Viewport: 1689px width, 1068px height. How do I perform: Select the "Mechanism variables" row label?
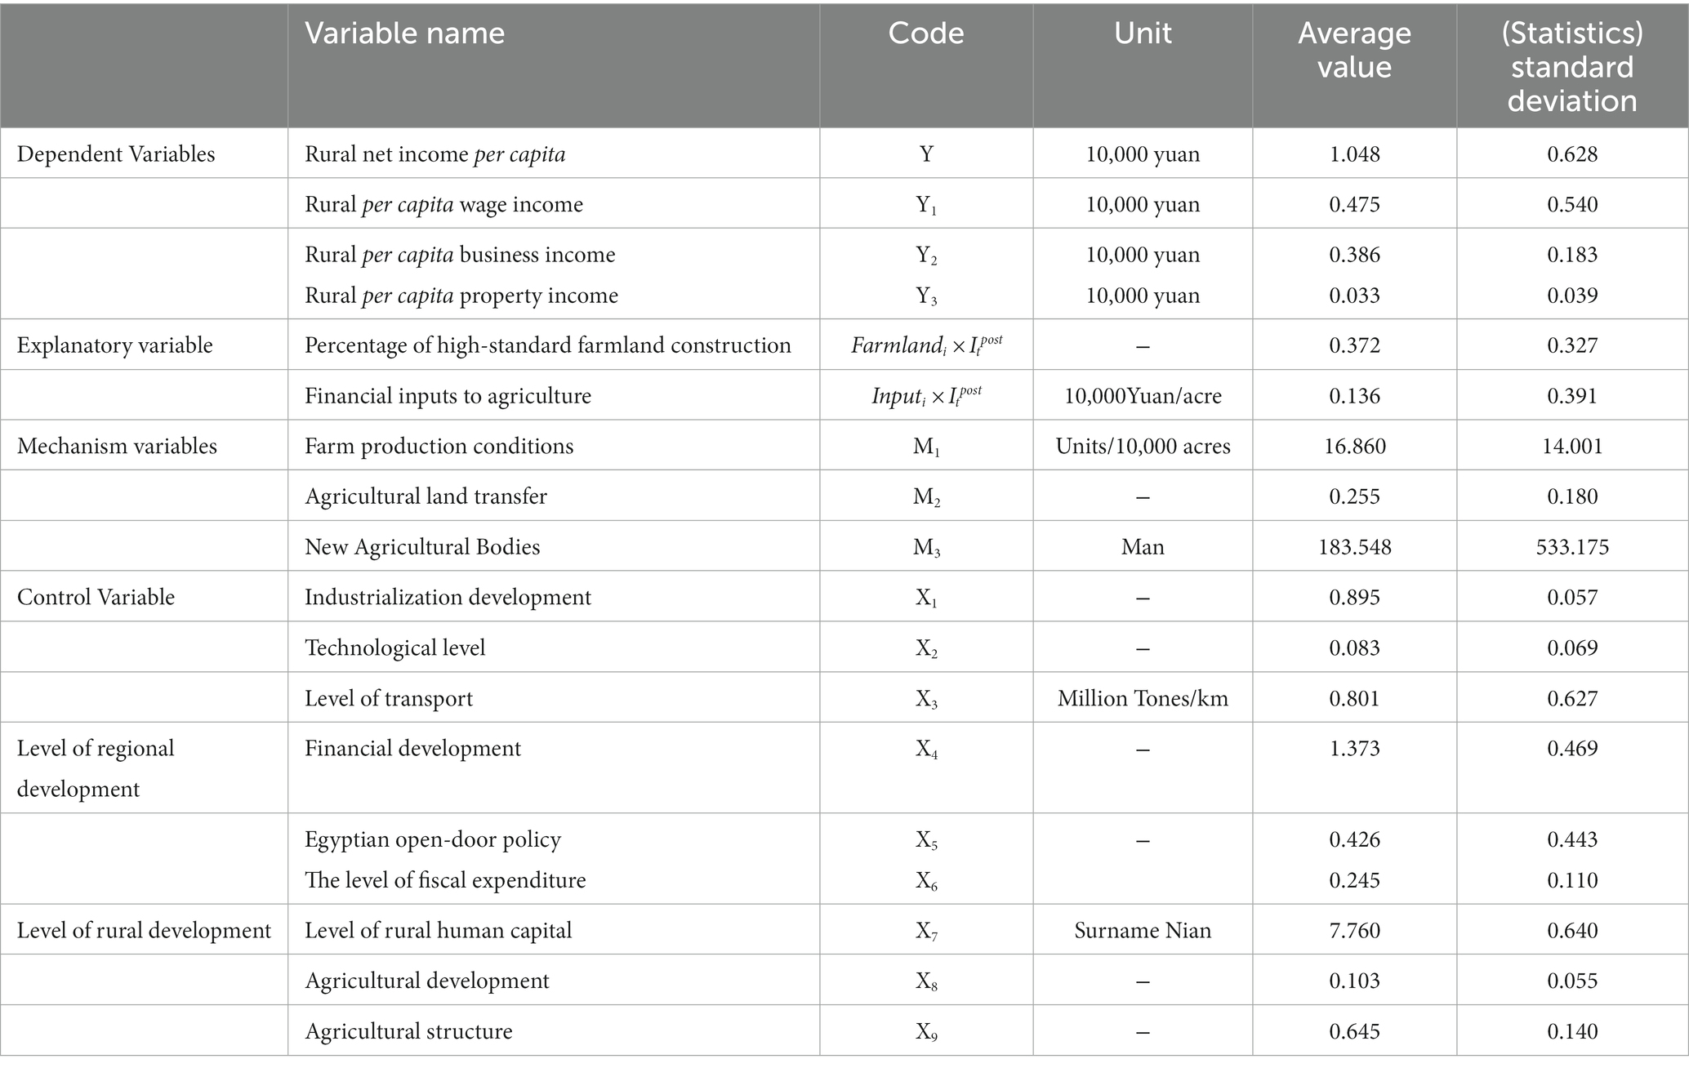click(x=117, y=446)
